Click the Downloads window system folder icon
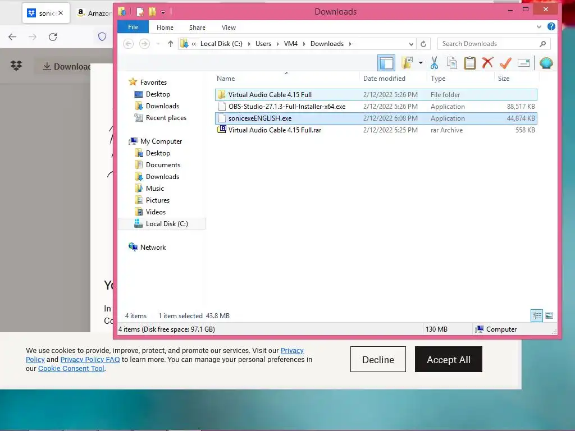This screenshot has width=575, height=431. [122, 12]
